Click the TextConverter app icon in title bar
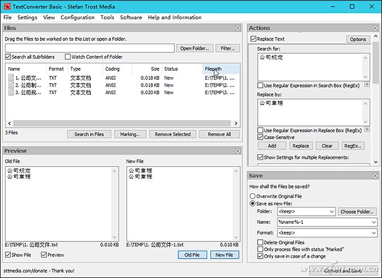This screenshot has height=278, width=382. click(x=7, y=6)
